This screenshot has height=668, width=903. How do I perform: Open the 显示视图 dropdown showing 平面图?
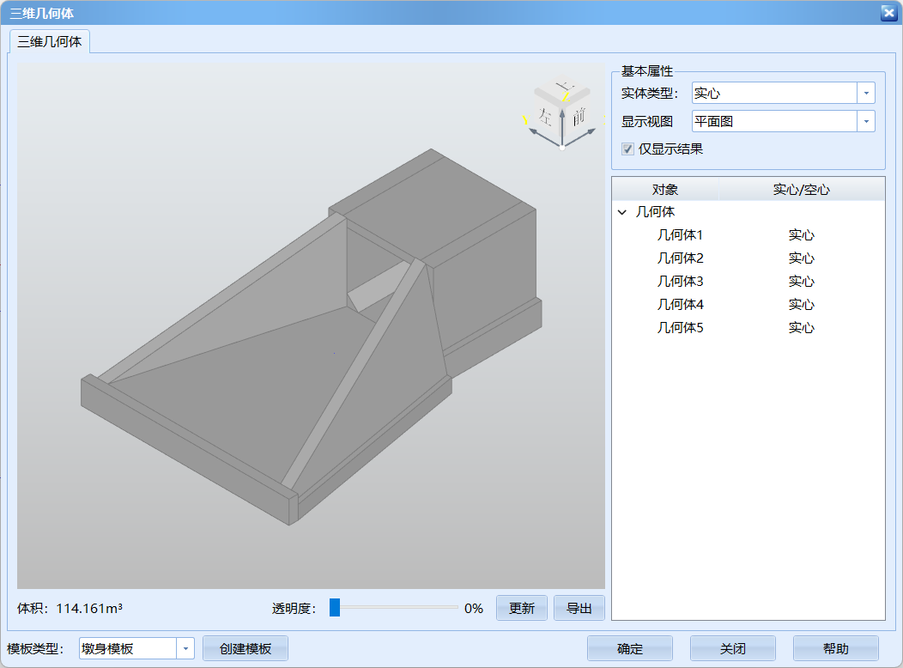pyautogui.click(x=866, y=121)
